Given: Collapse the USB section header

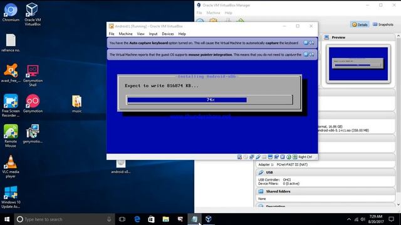Looking at the screenshot, I should point(325,172).
